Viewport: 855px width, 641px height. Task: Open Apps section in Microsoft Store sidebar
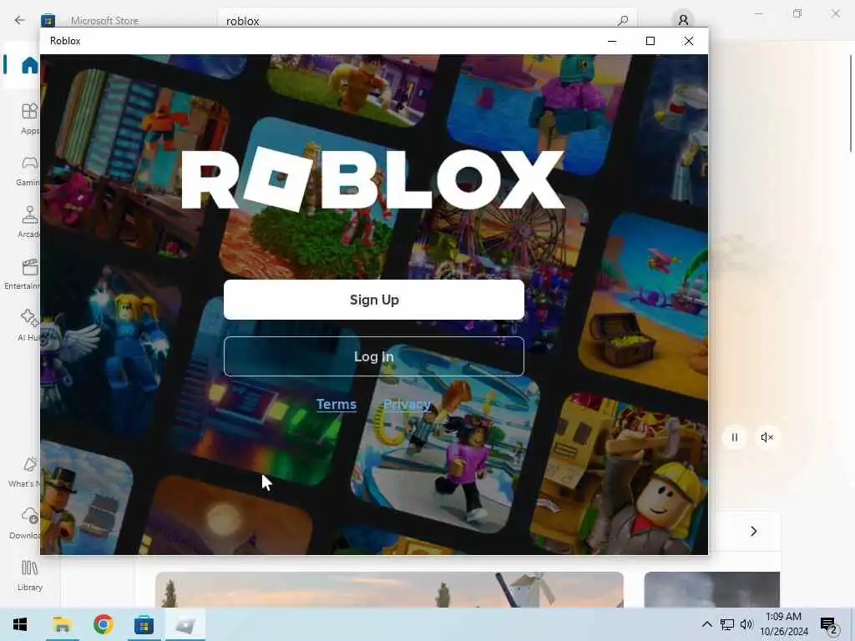point(29,119)
